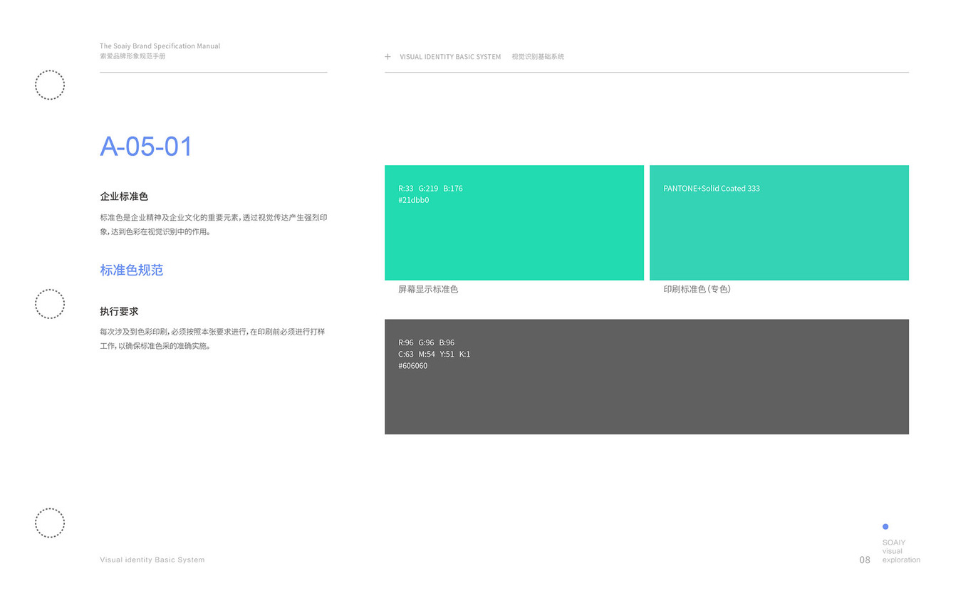This screenshot has width=973, height=608.
Task: Click the R:96 G:96 B:96 text
Action: point(426,342)
